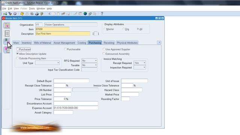Switch to Bills of Material tab
The image size is (240, 135).
(42, 43)
